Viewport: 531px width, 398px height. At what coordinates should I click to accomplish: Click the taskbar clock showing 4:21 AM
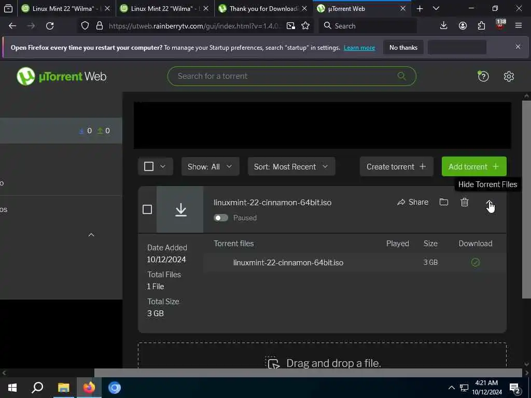coord(486,388)
